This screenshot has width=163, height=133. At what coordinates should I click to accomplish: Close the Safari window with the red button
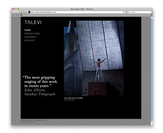point(13,9)
